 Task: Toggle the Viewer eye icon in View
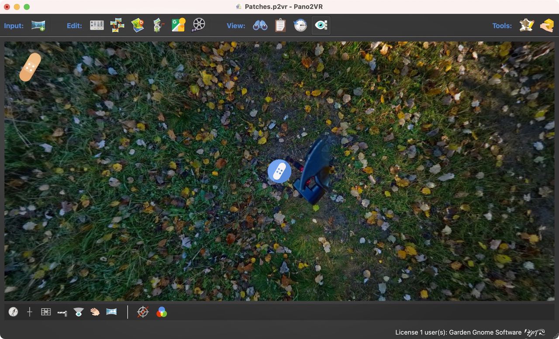[x=321, y=26]
